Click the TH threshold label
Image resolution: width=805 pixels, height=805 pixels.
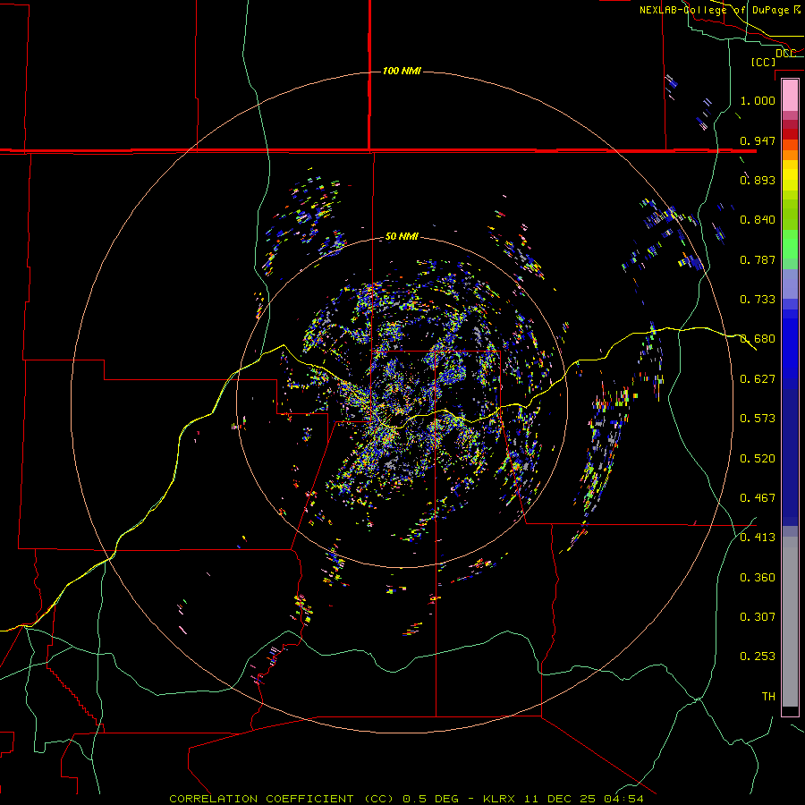tap(768, 696)
